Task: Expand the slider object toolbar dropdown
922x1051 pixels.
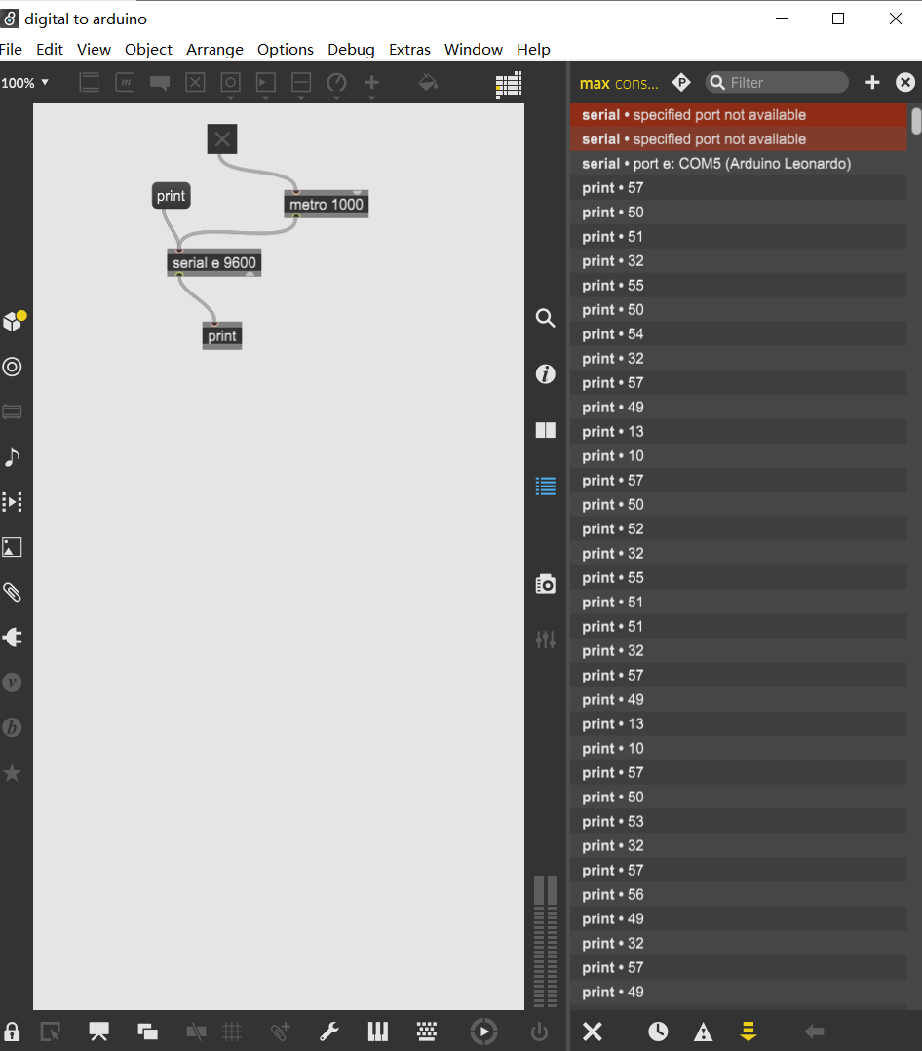Action: 301,97
